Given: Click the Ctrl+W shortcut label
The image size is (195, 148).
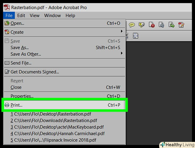Looking at the screenshot, I should (113, 87).
